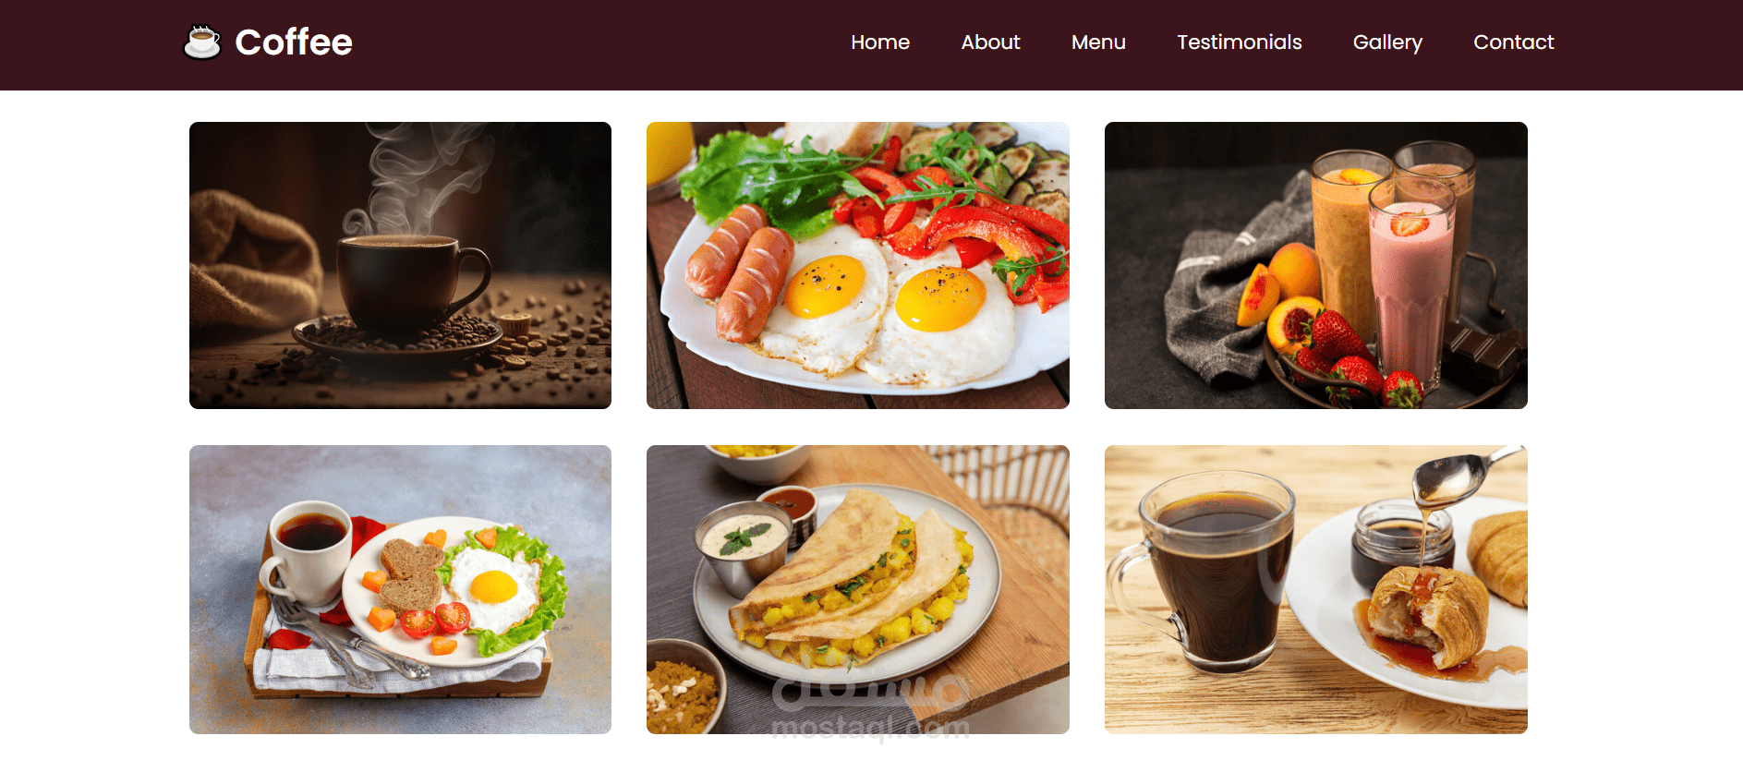This screenshot has height=760, width=1743.
Task: Select the breakfast tray with heart toast photo
Action: 400,589
